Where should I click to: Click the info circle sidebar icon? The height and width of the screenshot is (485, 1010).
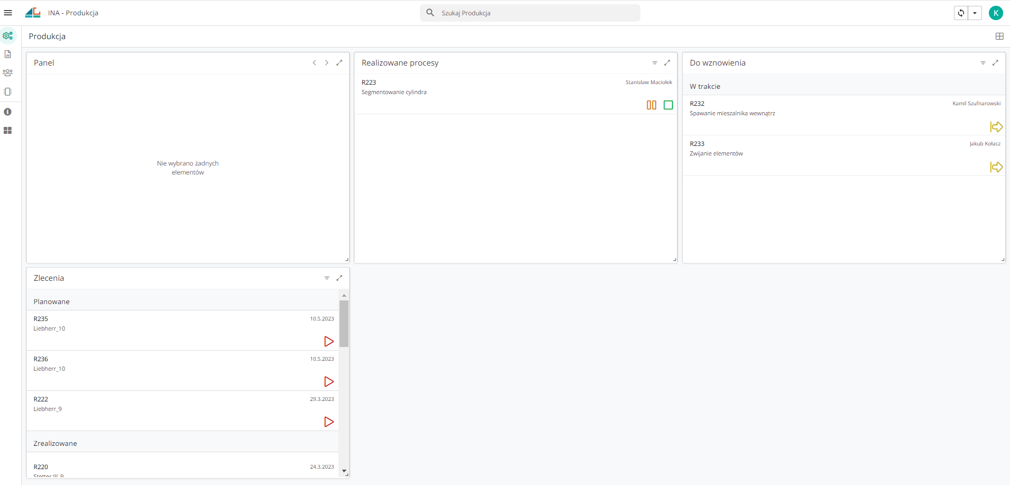tap(8, 112)
